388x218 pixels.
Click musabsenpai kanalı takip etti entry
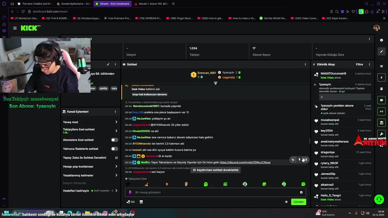pyautogui.click(x=343, y=122)
